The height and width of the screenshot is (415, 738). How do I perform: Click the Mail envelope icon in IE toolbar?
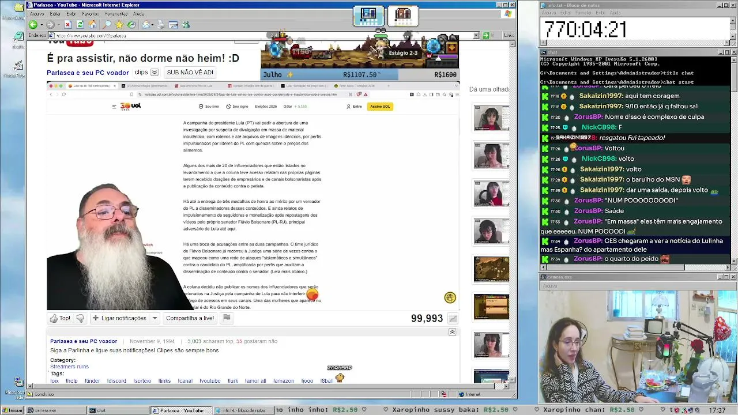pyautogui.click(x=146, y=25)
